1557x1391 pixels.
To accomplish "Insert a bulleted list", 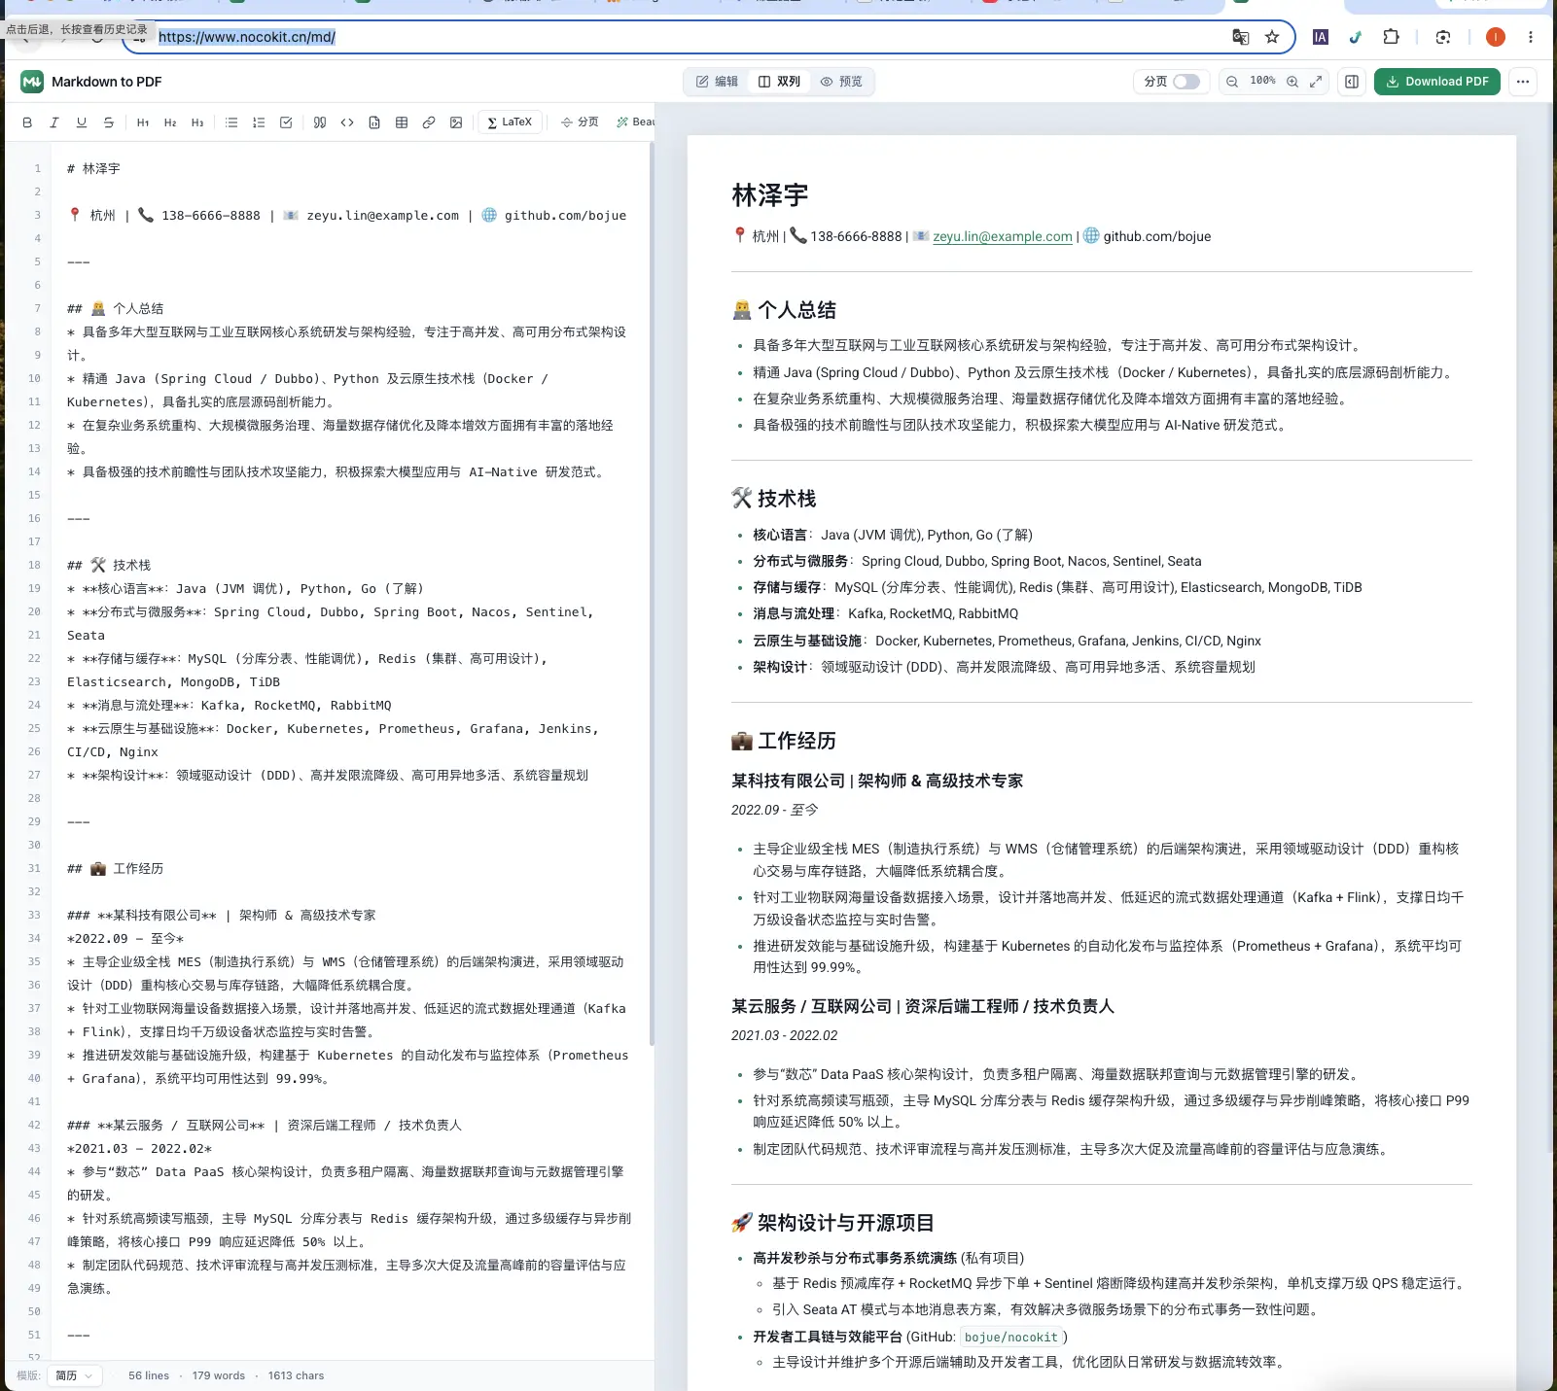I will (x=231, y=122).
